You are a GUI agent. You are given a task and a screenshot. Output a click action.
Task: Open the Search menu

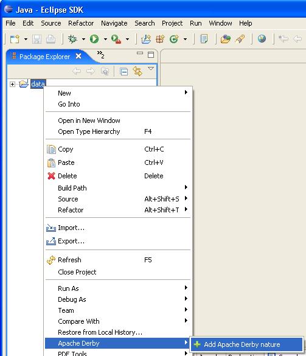tap(145, 23)
